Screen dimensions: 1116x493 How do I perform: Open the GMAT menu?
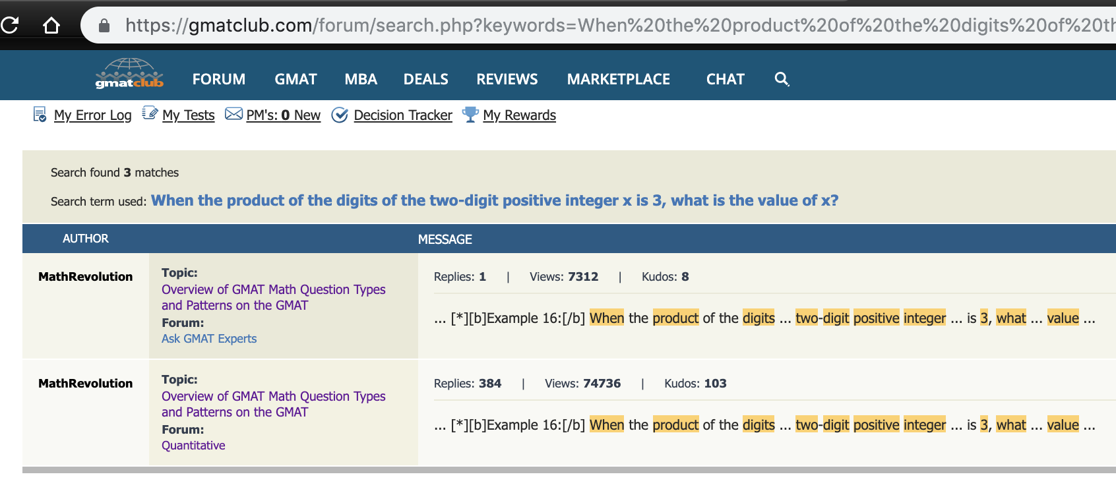point(296,79)
